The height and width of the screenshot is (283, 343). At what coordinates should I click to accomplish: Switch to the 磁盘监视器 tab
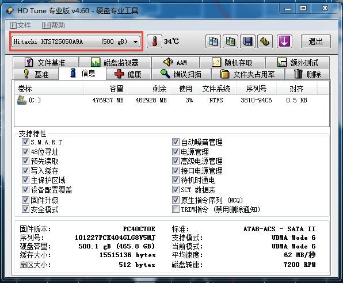coord(115,63)
